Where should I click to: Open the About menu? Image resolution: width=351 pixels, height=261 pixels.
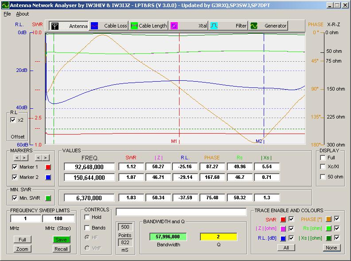(x=22, y=14)
